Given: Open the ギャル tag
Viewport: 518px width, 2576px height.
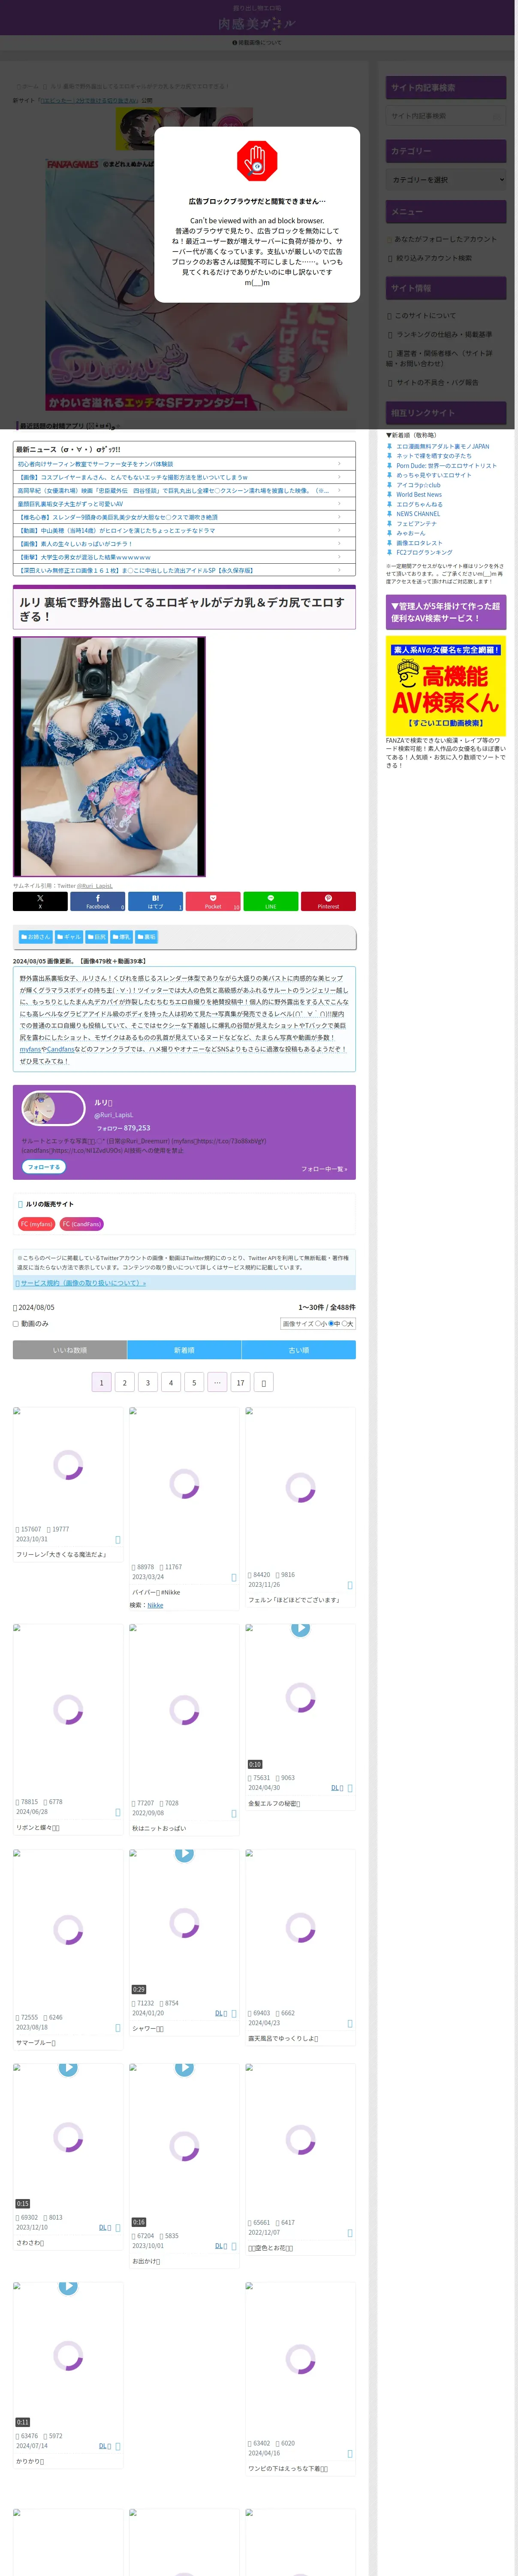Looking at the screenshot, I should point(69,937).
